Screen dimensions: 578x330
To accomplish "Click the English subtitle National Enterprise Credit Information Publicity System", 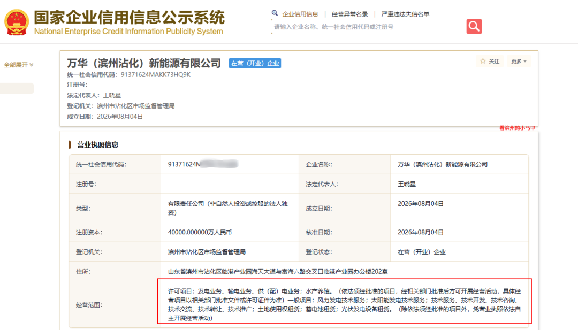I will (128, 32).
